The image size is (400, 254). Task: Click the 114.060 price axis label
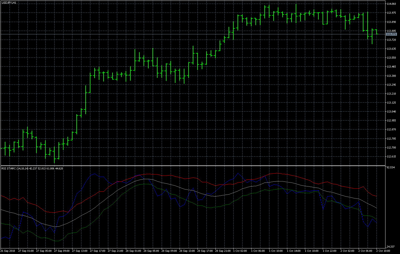click(391, 4)
